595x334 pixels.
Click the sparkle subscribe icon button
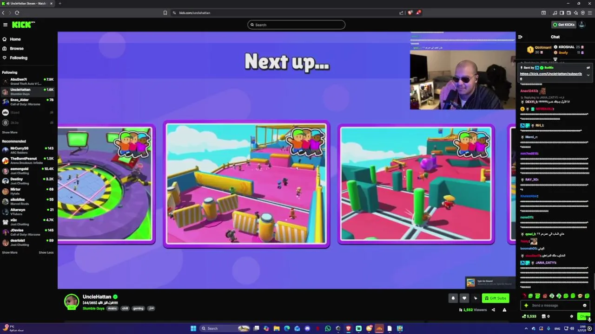[x=475, y=298]
